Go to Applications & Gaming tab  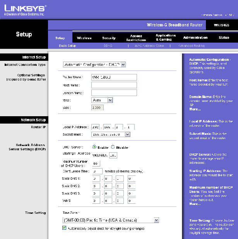166,38
